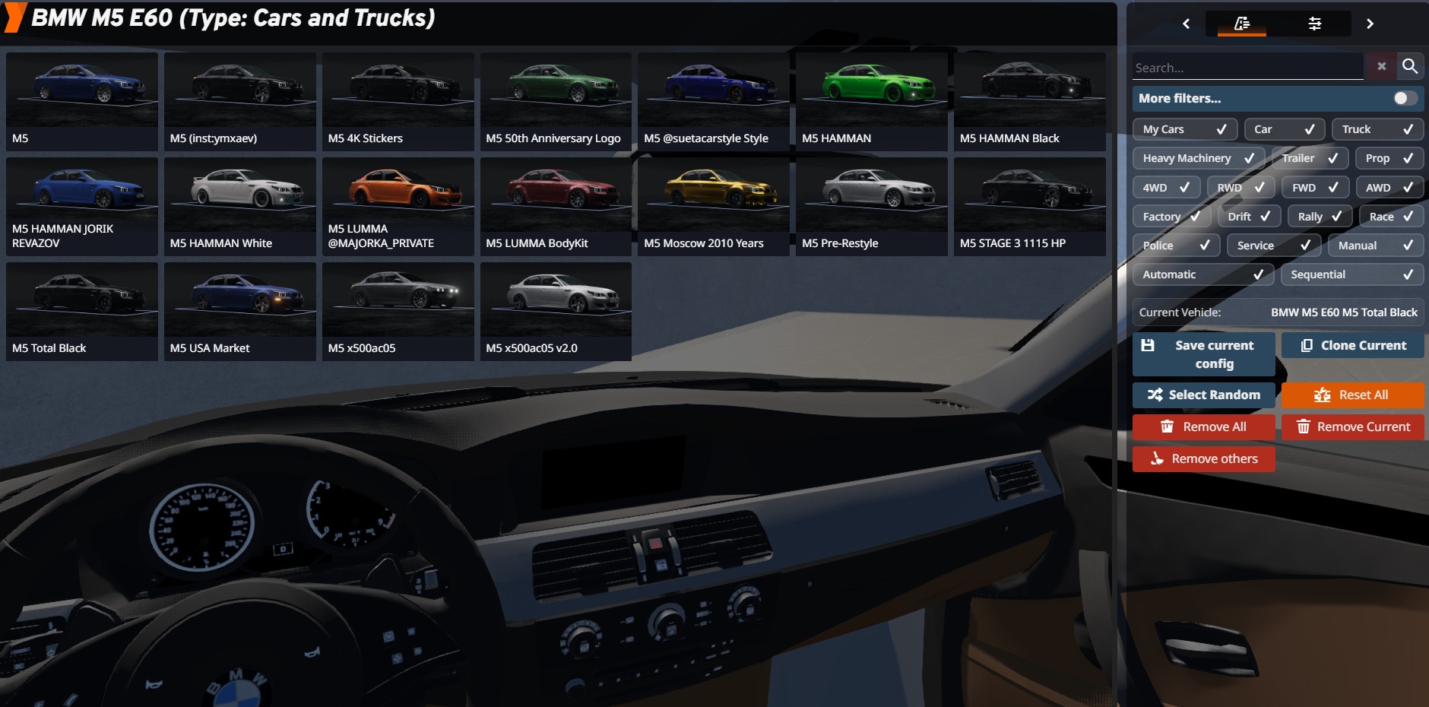This screenshot has width=1429, height=707.
Task: Select the M5 x500ac05 configuration
Action: tap(398, 312)
